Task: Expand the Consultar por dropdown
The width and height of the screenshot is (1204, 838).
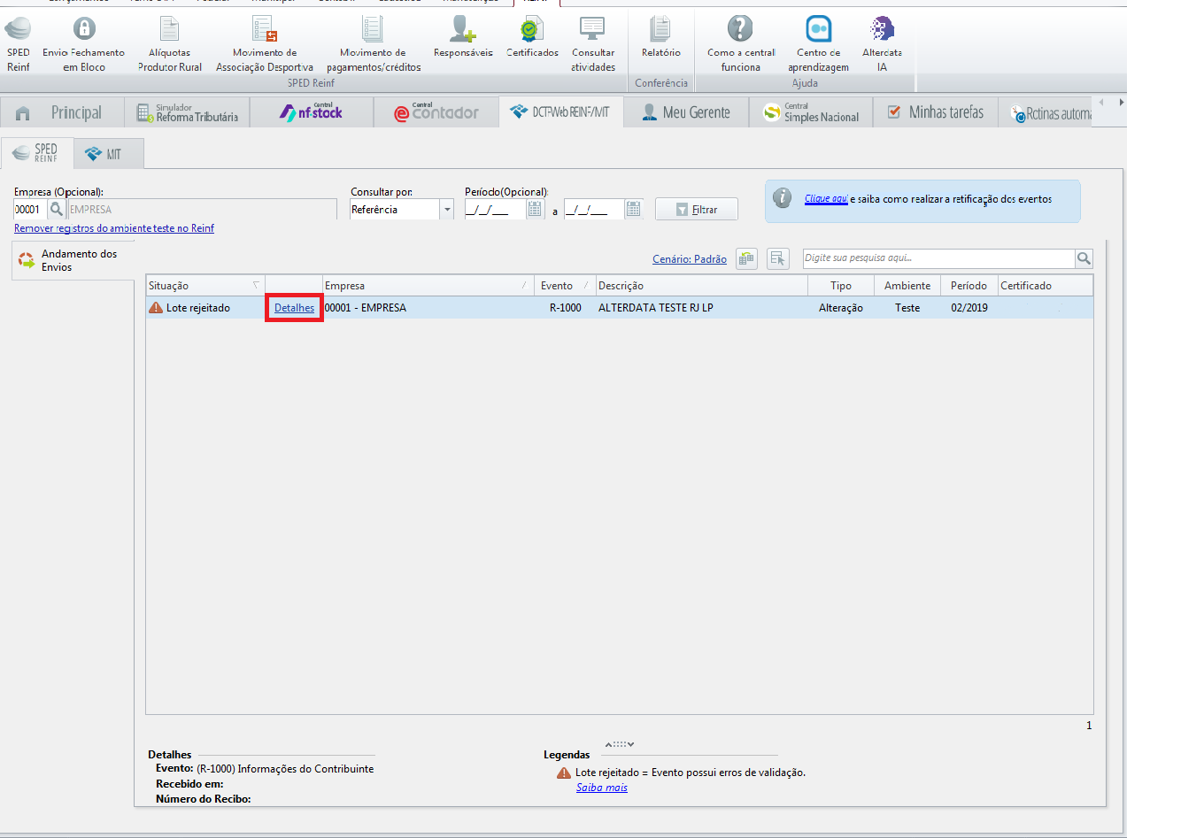Action: pos(447,210)
